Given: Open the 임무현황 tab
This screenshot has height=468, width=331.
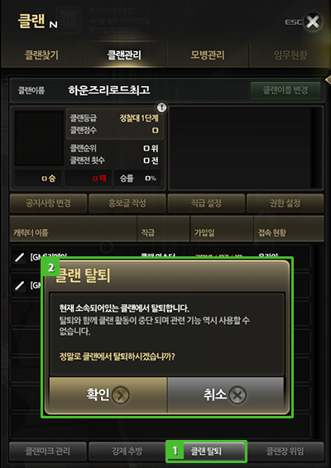Looking at the screenshot, I should (x=290, y=55).
